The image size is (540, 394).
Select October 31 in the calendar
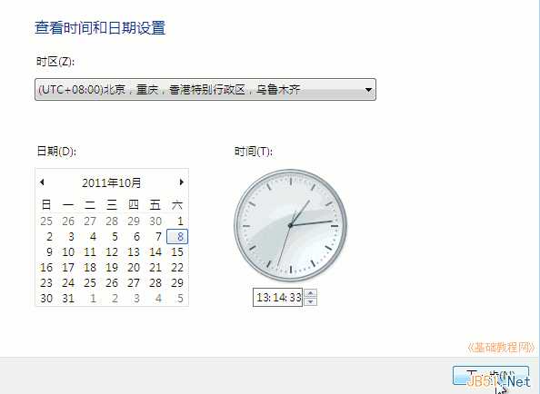point(68,298)
